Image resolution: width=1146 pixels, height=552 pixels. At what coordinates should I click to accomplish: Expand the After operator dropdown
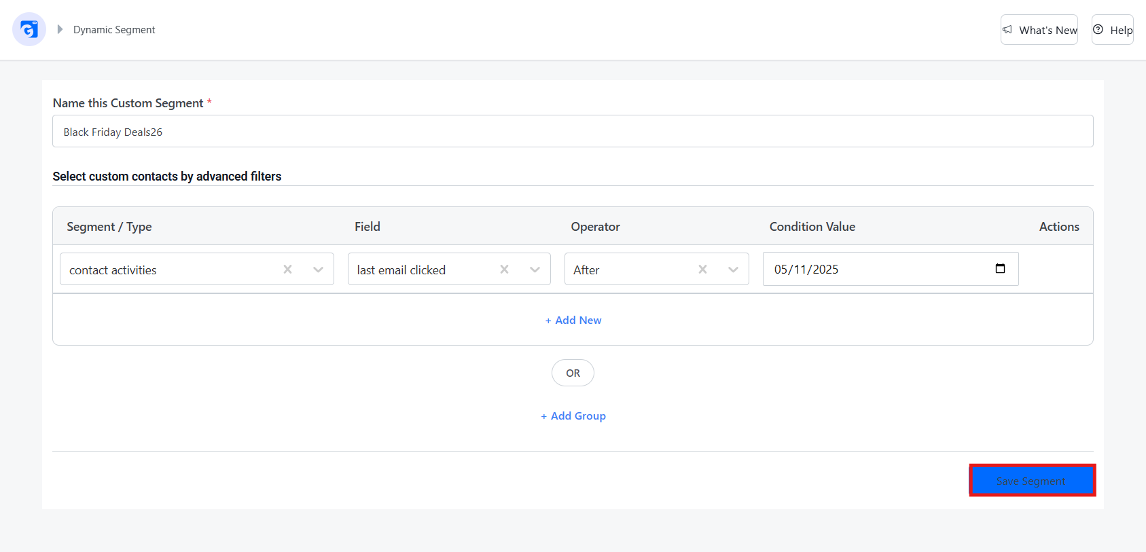click(x=733, y=270)
